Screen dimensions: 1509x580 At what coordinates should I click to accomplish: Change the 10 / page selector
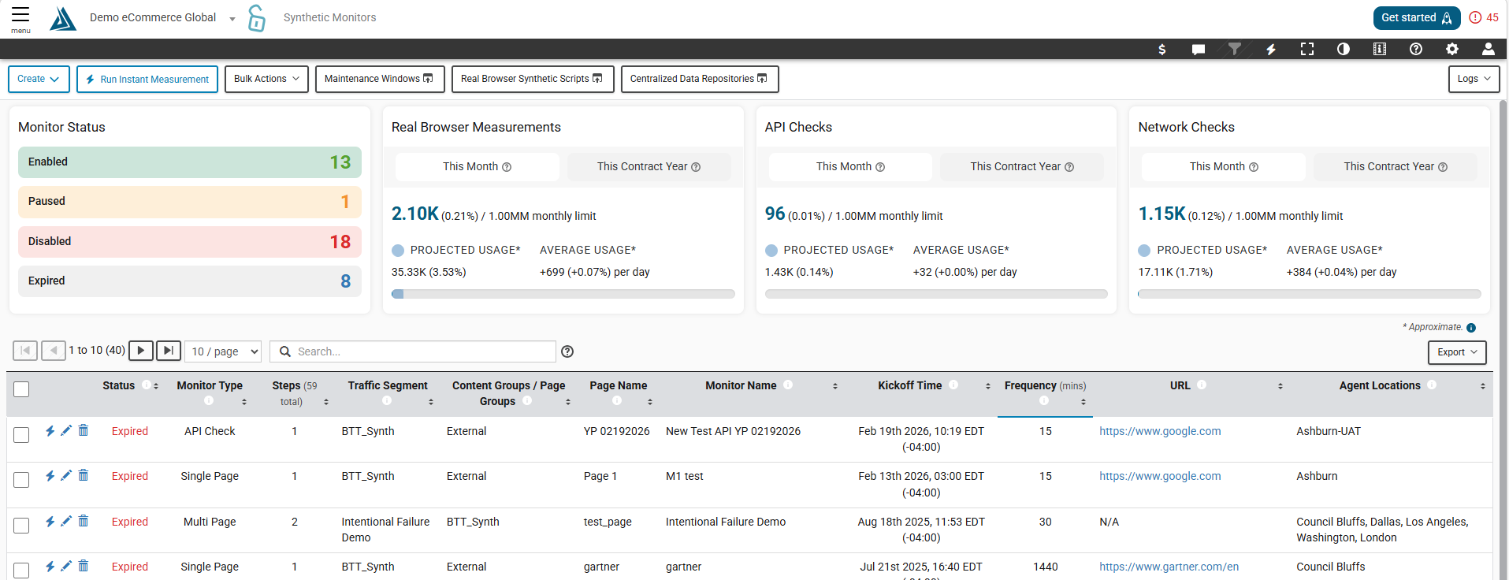pos(224,351)
